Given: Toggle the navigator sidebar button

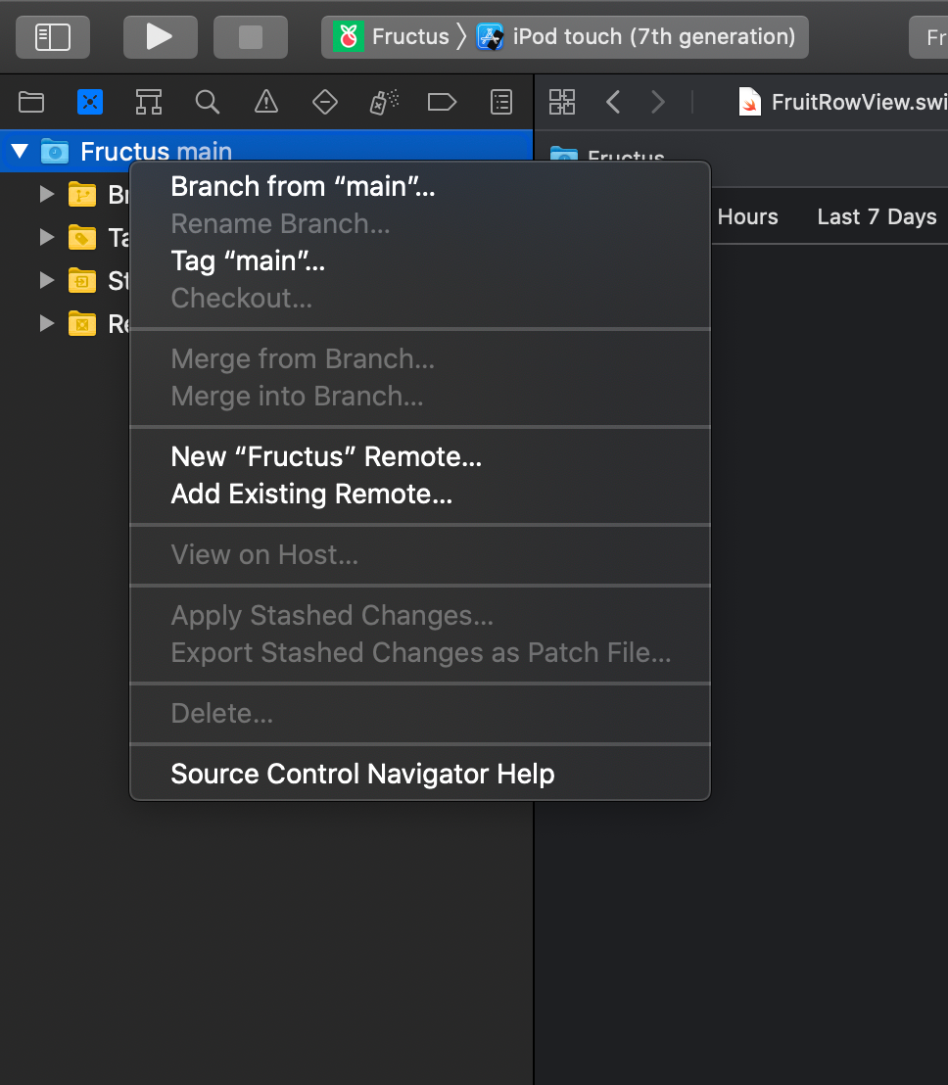Looking at the screenshot, I should (53, 37).
